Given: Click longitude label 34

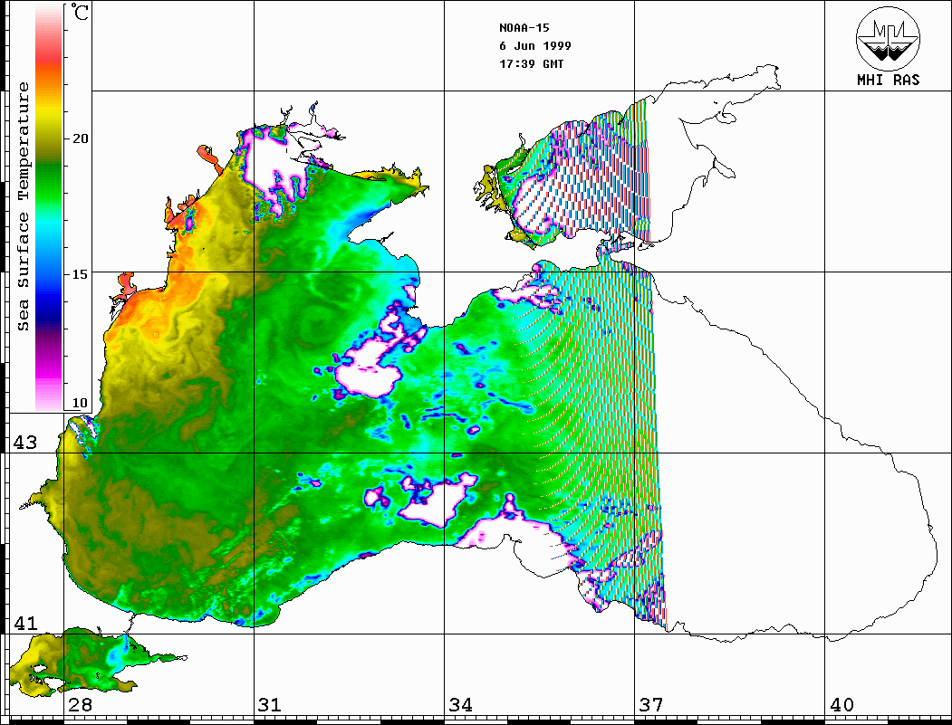Looking at the screenshot, I should [461, 705].
